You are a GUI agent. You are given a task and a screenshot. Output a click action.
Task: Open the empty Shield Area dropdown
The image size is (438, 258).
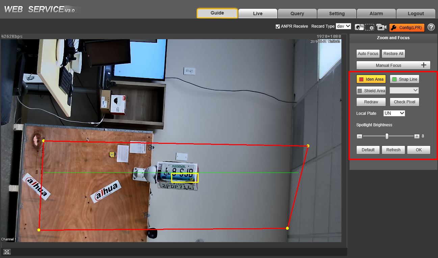pyautogui.click(x=404, y=91)
